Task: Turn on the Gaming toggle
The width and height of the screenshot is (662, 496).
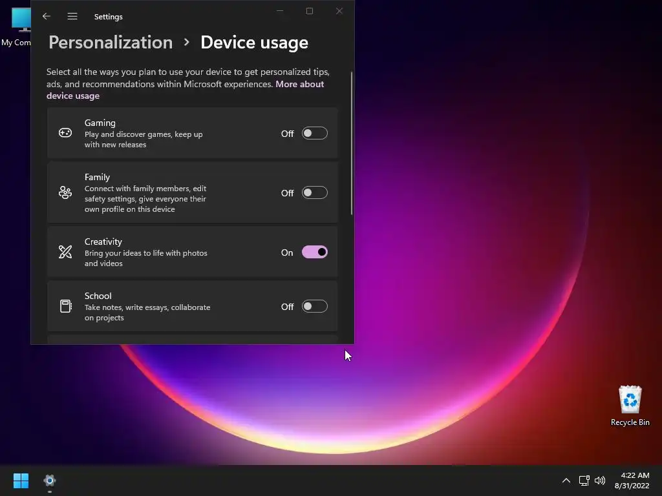Action: [315, 133]
